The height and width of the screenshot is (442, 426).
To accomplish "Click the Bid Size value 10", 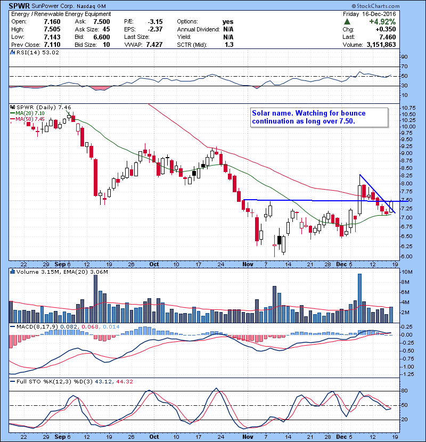I will pos(106,45).
